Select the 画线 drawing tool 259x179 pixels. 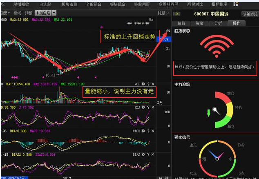(17, 13)
